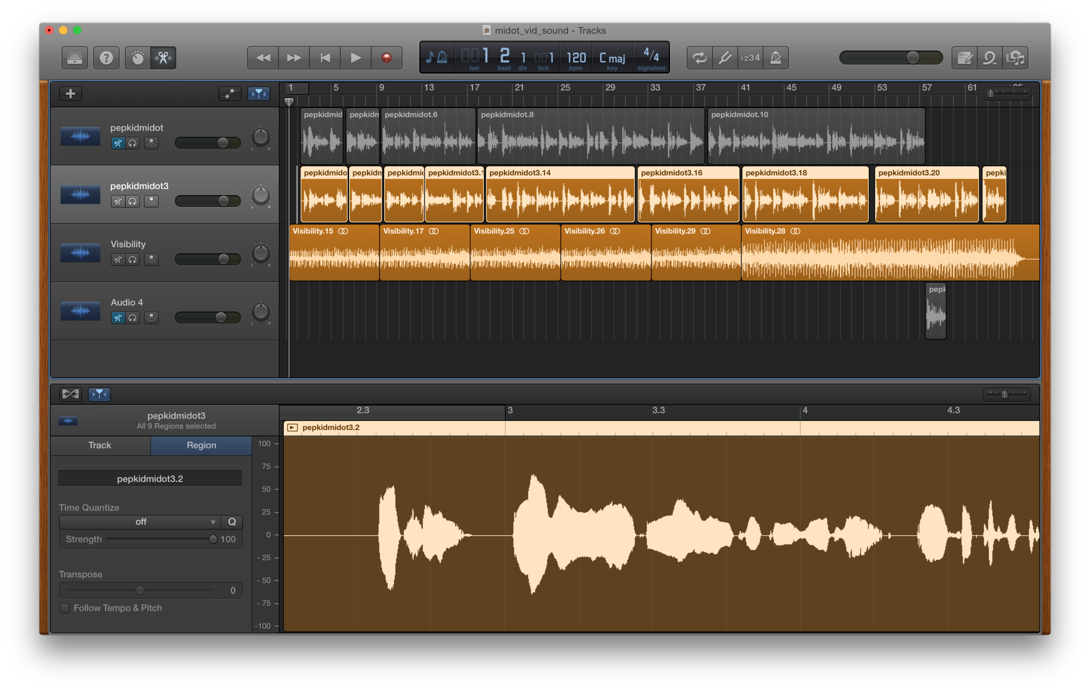1090x691 pixels.
Task: Play region preview in pepkidmidot3.2 header
Action: (x=293, y=428)
